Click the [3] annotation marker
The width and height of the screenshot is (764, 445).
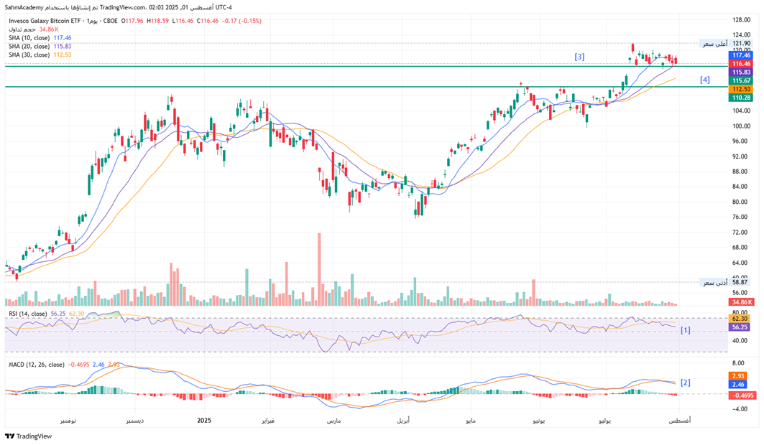click(579, 57)
